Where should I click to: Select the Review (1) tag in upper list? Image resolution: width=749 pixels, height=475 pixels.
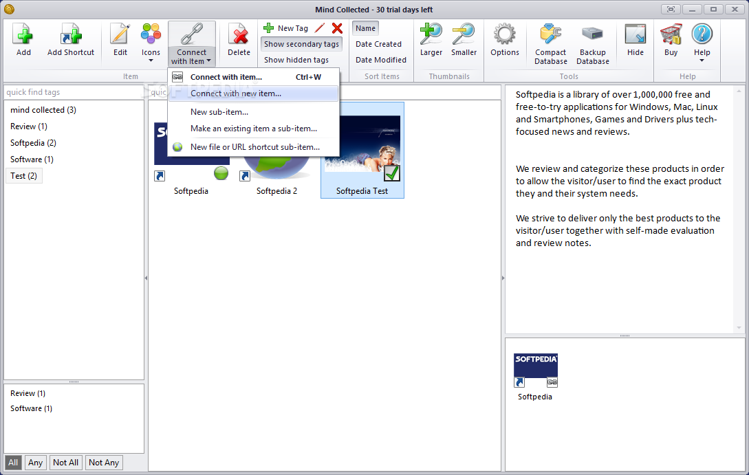tap(29, 126)
